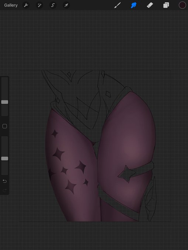The image size is (188, 250).
Task: Open the Actions wrench menu
Action: tap(26, 5)
